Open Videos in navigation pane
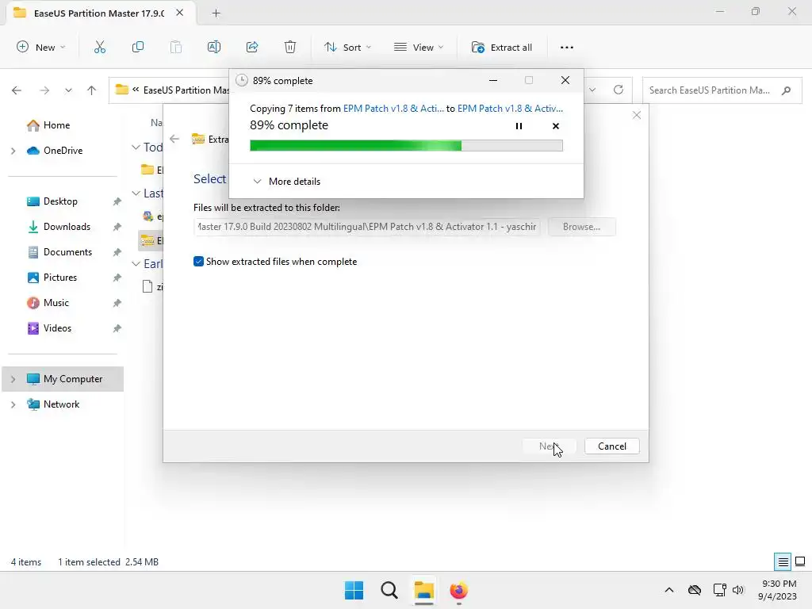Image resolution: width=812 pixels, height=609 pixels. [57, 328]
